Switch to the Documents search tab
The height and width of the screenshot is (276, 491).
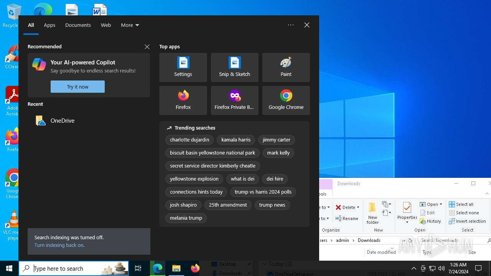[x=78, y=25]
